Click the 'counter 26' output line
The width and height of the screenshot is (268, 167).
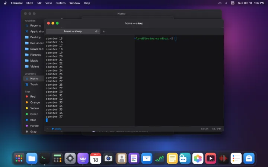click(x=54, y=78)
